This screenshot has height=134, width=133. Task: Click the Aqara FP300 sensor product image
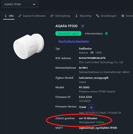pyautogui.click(x=29, y=46)
